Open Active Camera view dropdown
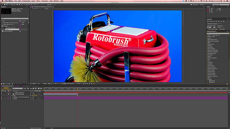 (71, 83)
